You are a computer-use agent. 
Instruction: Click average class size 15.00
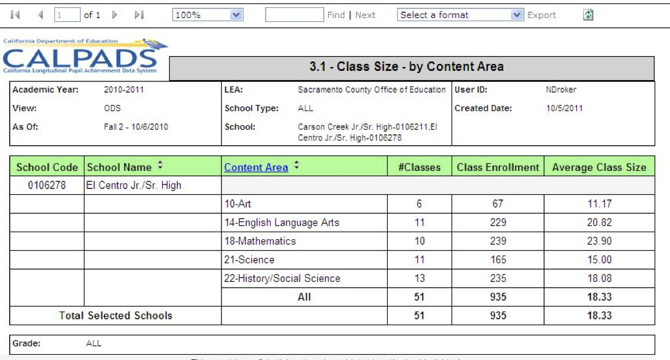tap(599, 260)
